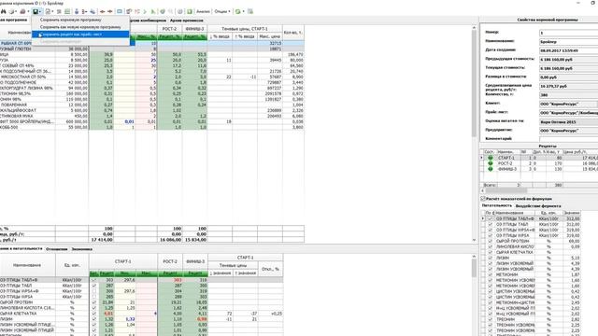Open the save button dropdown arrow

point(40,11)
